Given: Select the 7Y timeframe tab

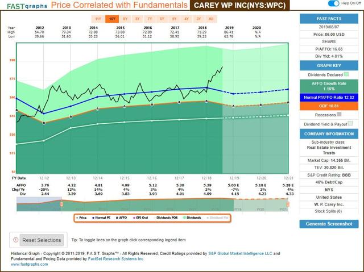Looking at the screenshot, I should (150, 19).
